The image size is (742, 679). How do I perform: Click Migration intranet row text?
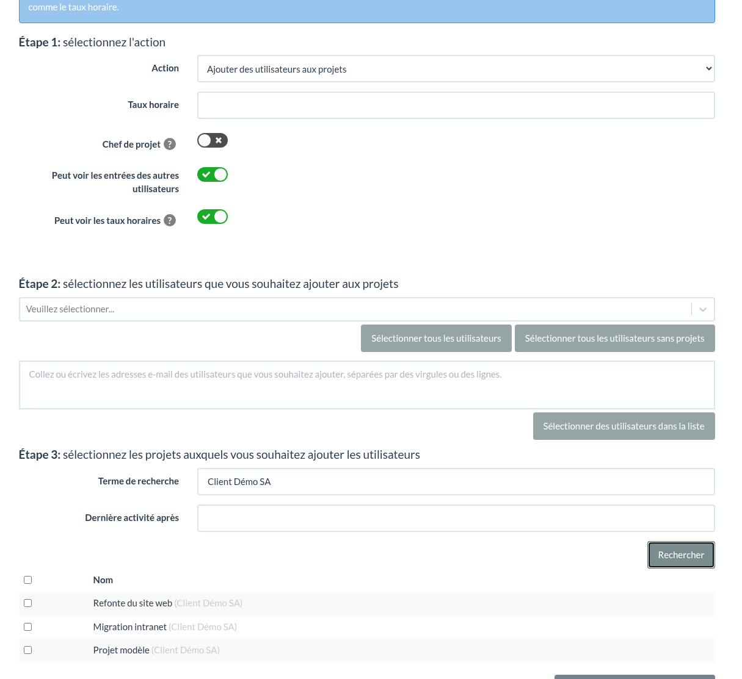coord(129,627)
